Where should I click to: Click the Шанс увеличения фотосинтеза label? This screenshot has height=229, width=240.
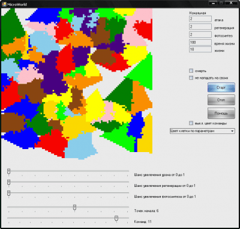pos(165,197)
